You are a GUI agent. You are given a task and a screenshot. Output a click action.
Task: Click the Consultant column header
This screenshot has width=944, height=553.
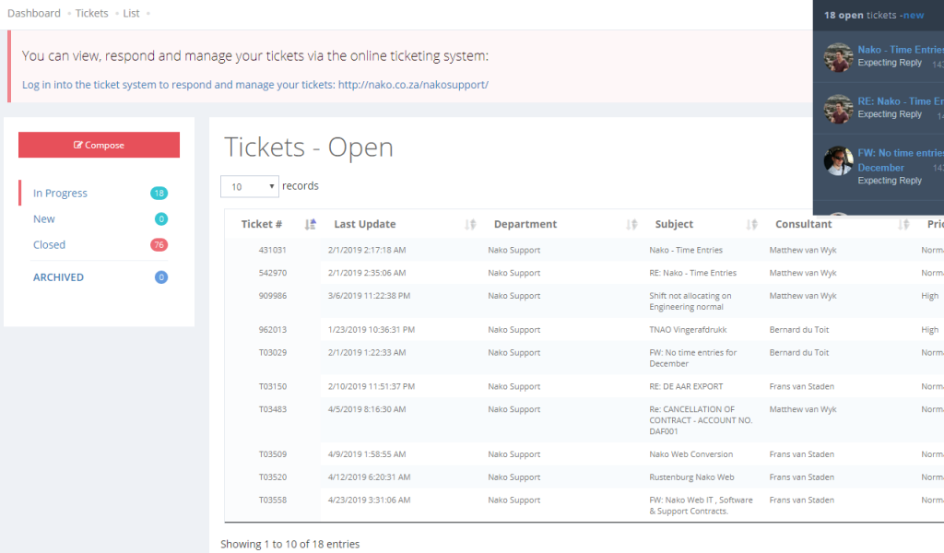point(803,224)
